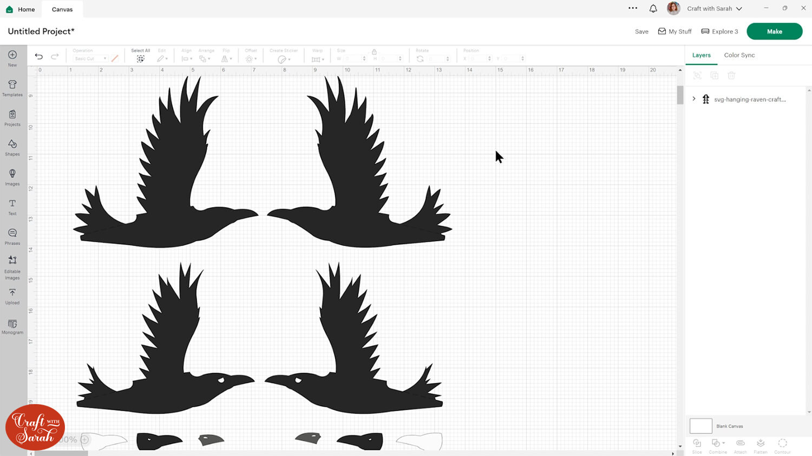Expand the svg-hanging-raven-craft layer group
The height and width of the screenshot is (456, 812).
[x=694, y=99]
